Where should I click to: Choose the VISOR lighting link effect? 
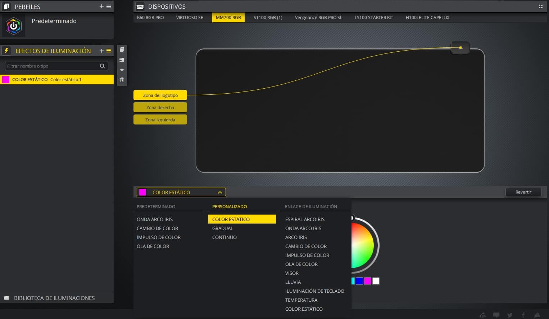pyautogui.click(x=292, y=273)
